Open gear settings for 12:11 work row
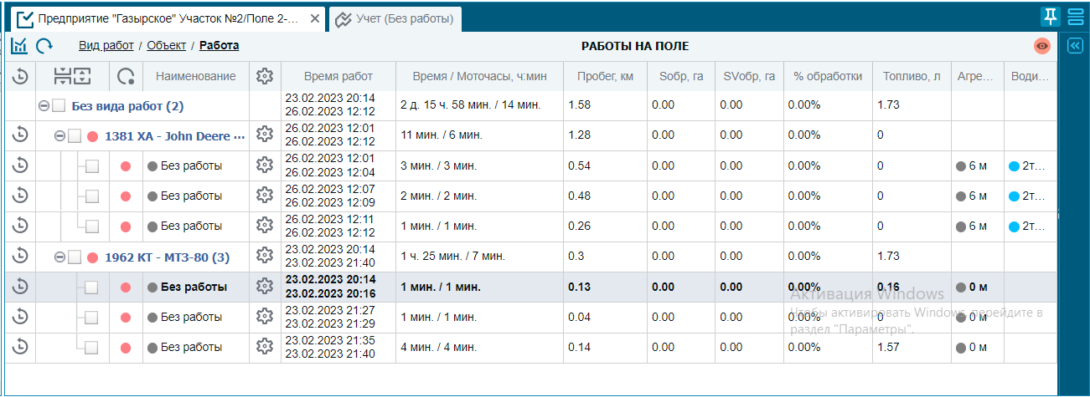This screenshot has height=397, width=1090. point(265,225)
